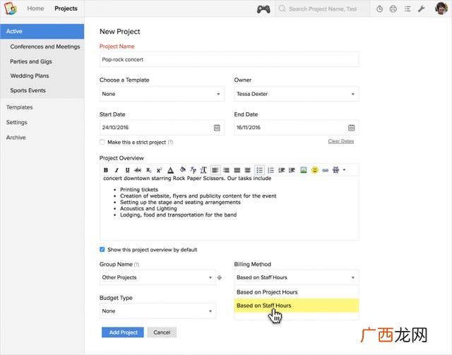Image resolution: width=452 pixels, height=355 pixels.
Task: Open Parties and Gigs group
Action: tap(31, 61)
